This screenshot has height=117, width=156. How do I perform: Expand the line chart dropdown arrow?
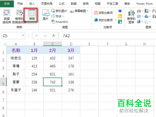pyautogui.click(x=142, y=16)
